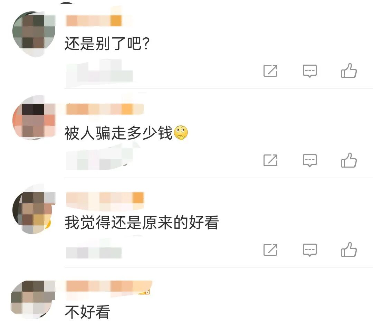Viewport: 373px width, 330px height.
Task: Repost the "我觉得还是原来的好看" comment
Action: [x=270, y=249]
